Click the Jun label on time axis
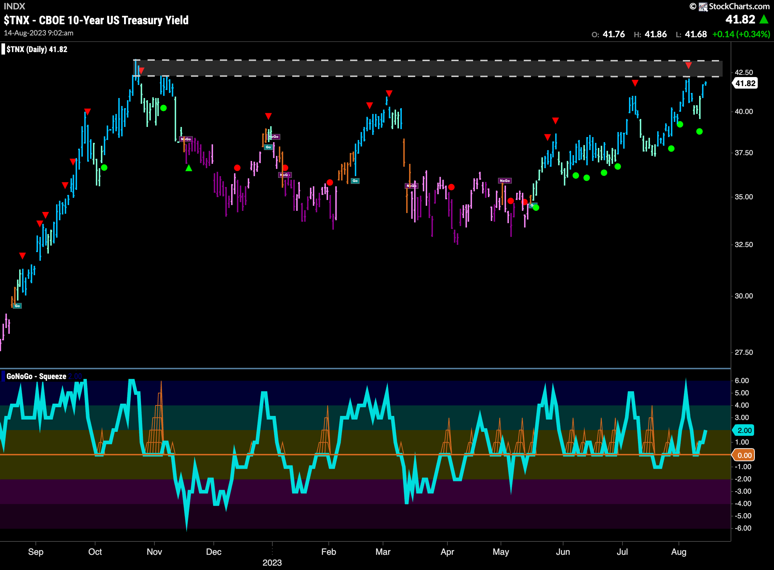 pyautogui.click(x=563, y=552)
